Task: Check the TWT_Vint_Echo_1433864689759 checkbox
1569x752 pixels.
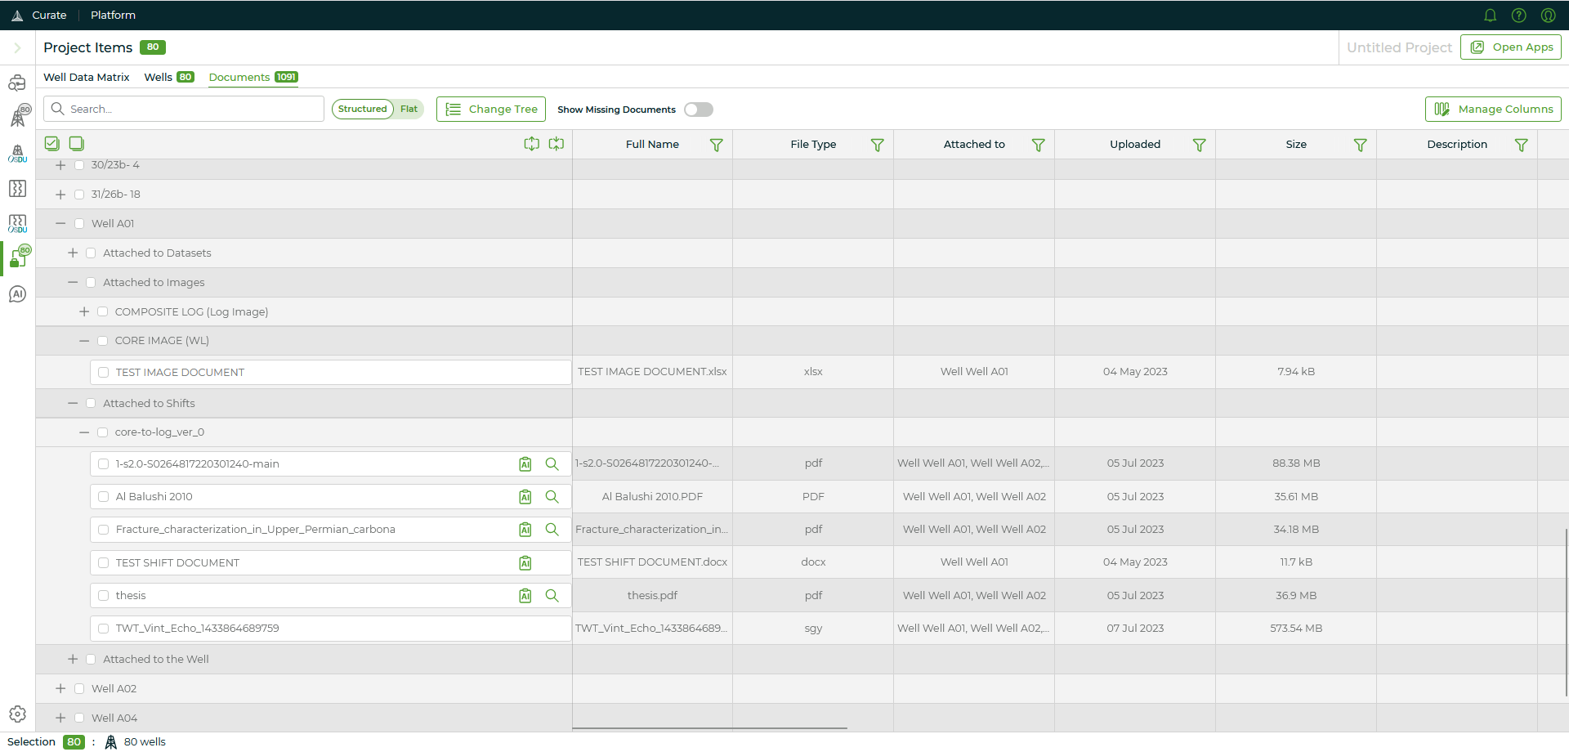Action: (x=104, y=629)
